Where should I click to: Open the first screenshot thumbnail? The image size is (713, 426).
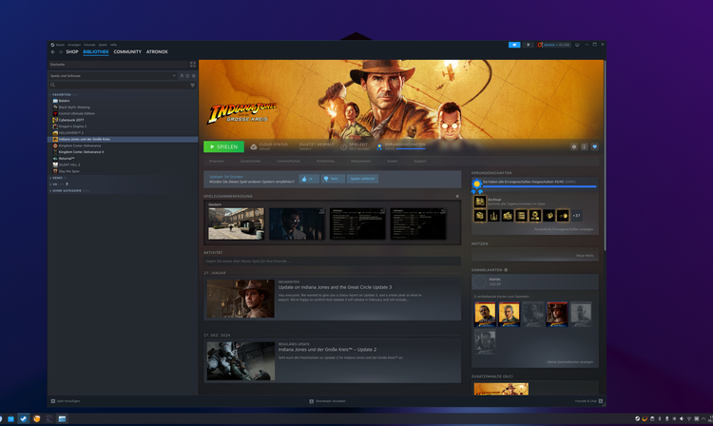click(x=236, y=224)
